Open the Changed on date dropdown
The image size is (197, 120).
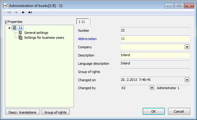pyautogui.click(x=187, y=80)
